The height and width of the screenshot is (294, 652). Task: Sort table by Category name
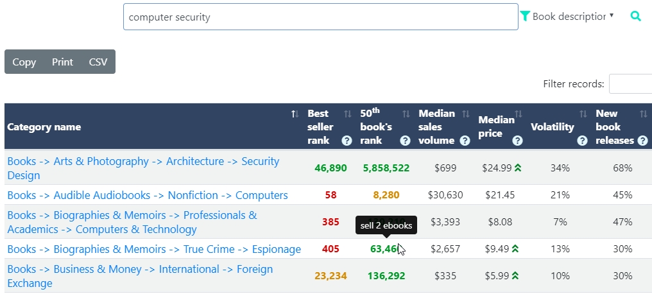pyautogui.click(x=295, y=114)
